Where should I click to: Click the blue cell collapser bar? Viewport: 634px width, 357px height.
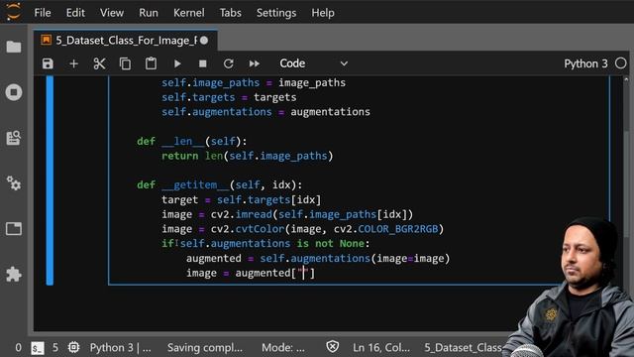pos(50,180)
